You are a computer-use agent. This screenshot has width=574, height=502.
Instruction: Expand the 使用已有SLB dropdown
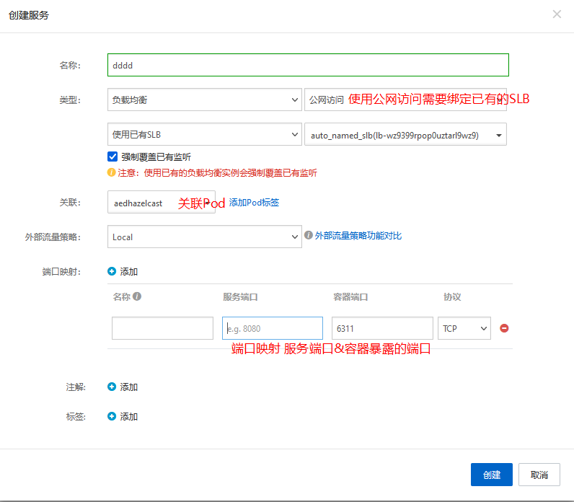tap(204, 134)
